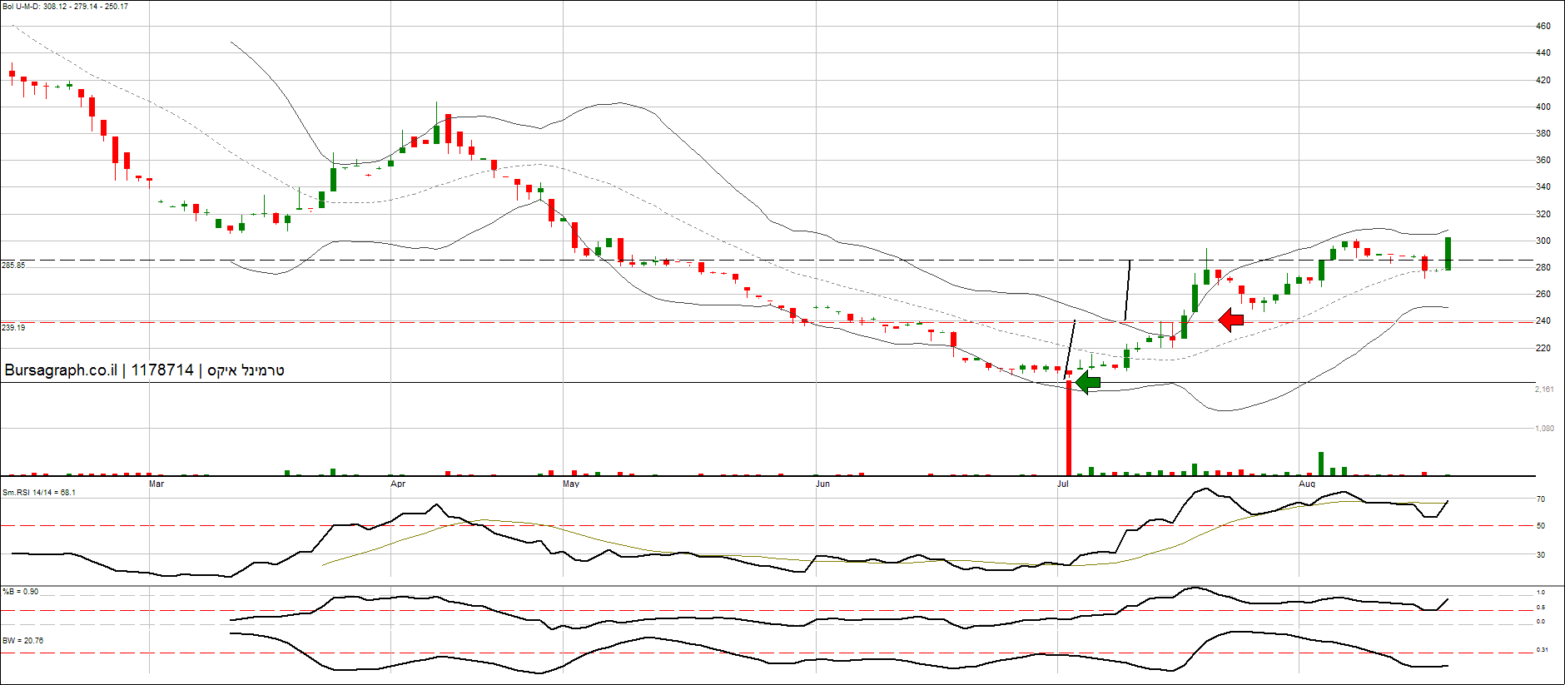The width and height of the screenshot is (1565, 685).
Task: Select the 239.19 horizontal level label
Action: pyautogui.click(x=13, y=328)
